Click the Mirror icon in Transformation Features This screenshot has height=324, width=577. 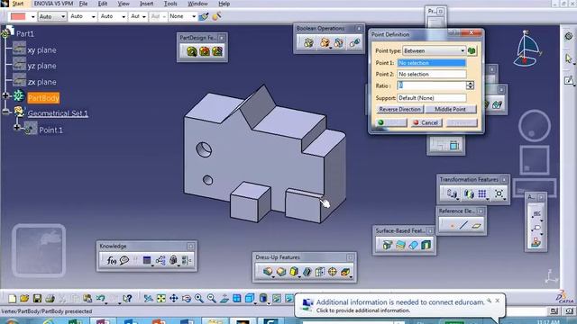coord(469,193)
